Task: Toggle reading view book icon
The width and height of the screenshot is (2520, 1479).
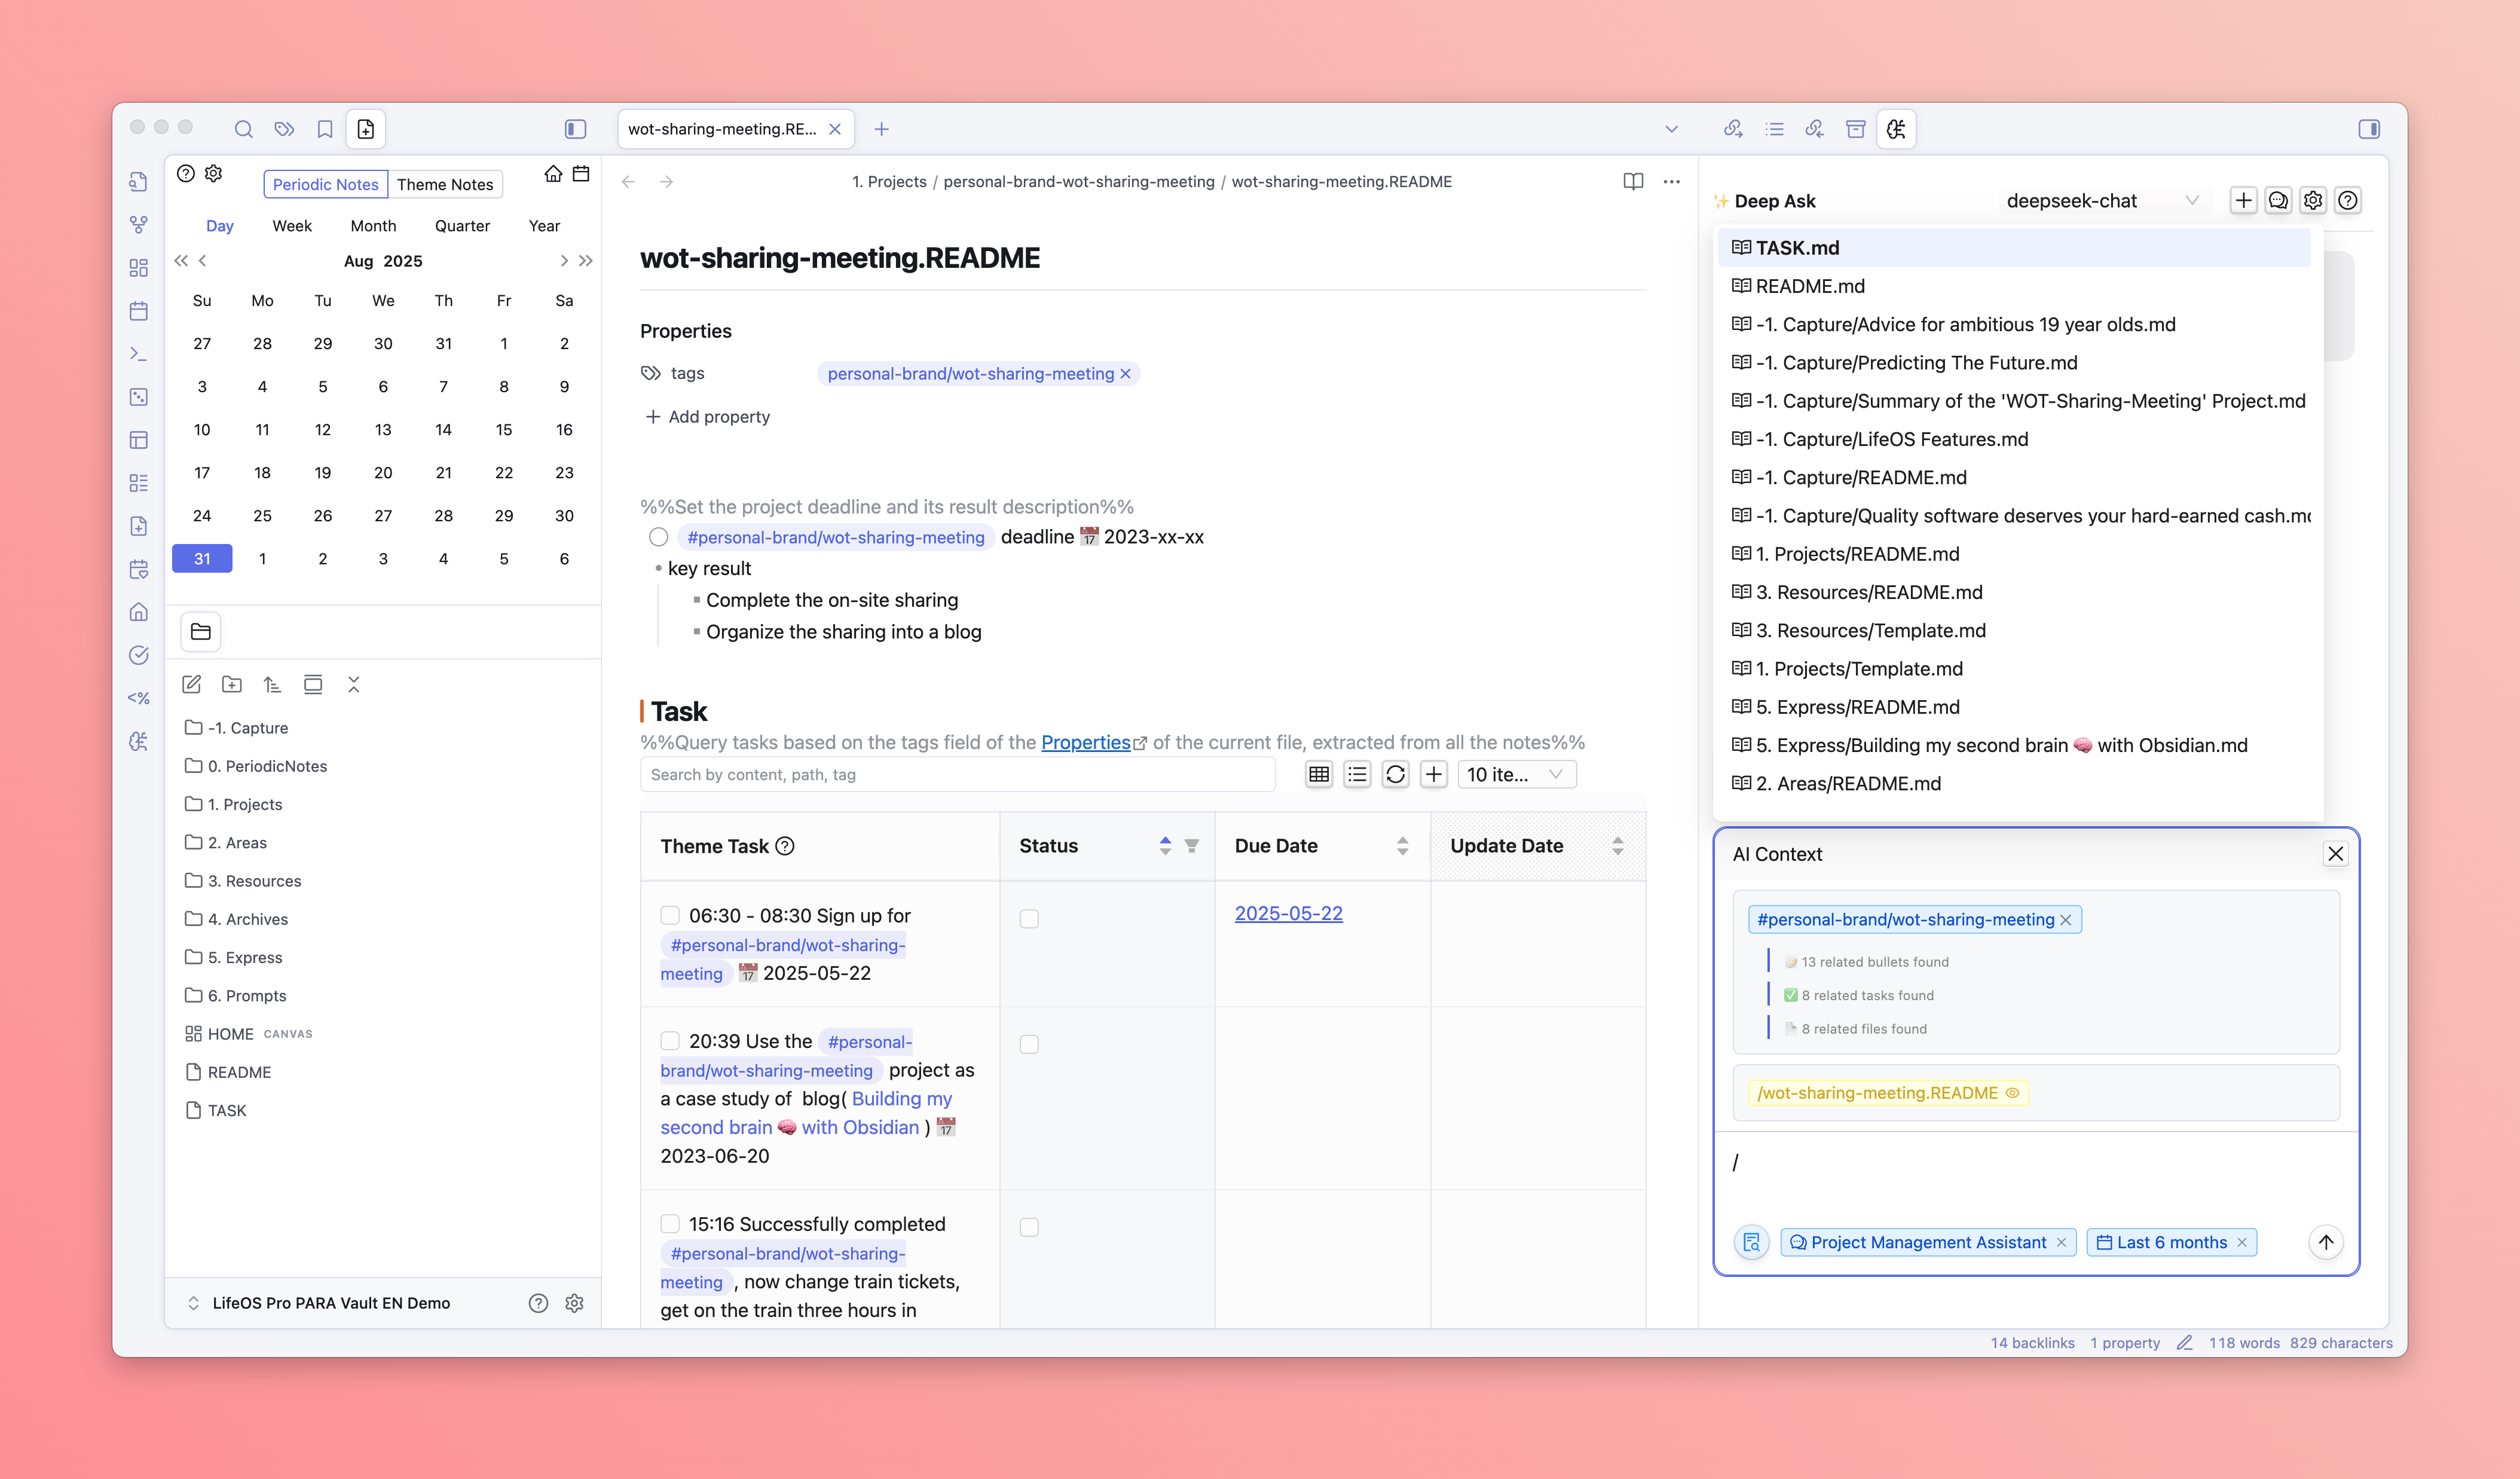Action: pyautogui.click(x=1633, y=182)
